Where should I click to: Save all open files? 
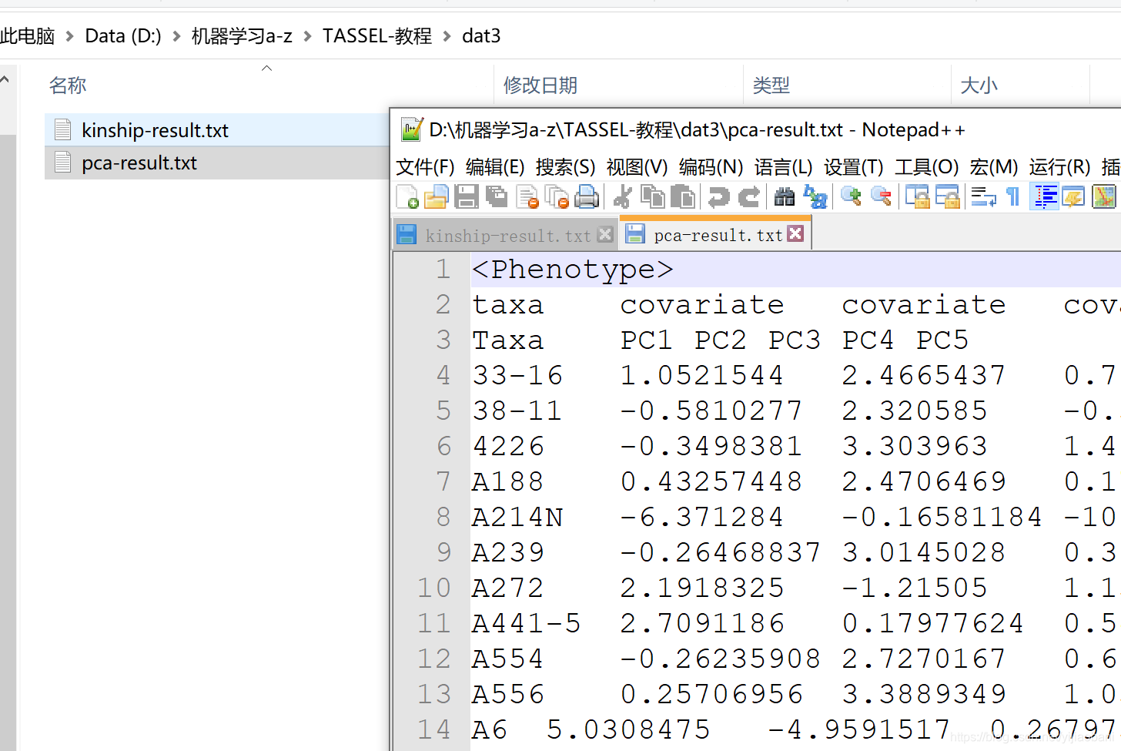tap(497, 196)
